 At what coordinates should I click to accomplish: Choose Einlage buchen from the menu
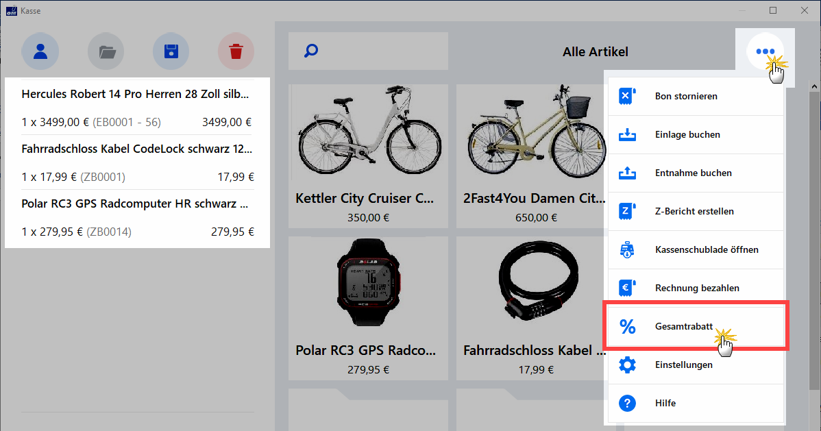point(696,134)
